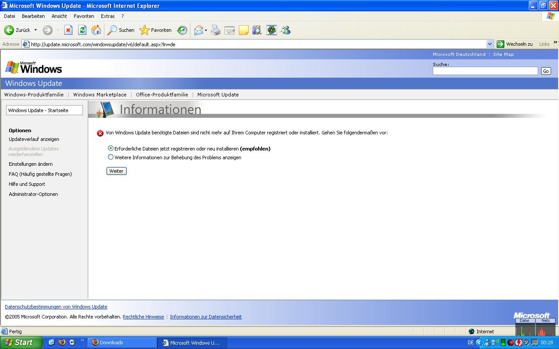Click the Messenger people toolbar icon
The width and height of the screenshot is (559, 349).
pos(286,30)
